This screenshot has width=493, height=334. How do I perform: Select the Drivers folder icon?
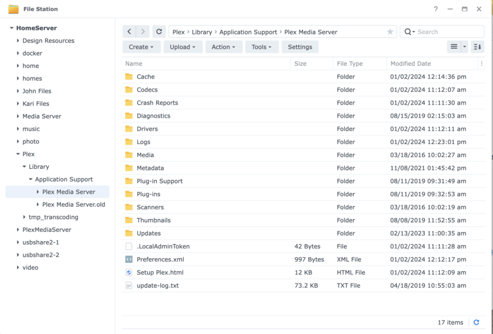click(x=129, y=129)
